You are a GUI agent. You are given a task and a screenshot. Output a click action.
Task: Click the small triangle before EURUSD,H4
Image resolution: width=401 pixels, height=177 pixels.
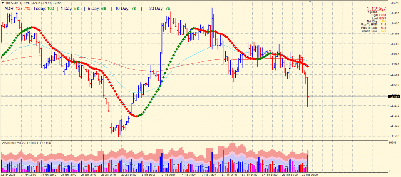(x=2, y=3)
